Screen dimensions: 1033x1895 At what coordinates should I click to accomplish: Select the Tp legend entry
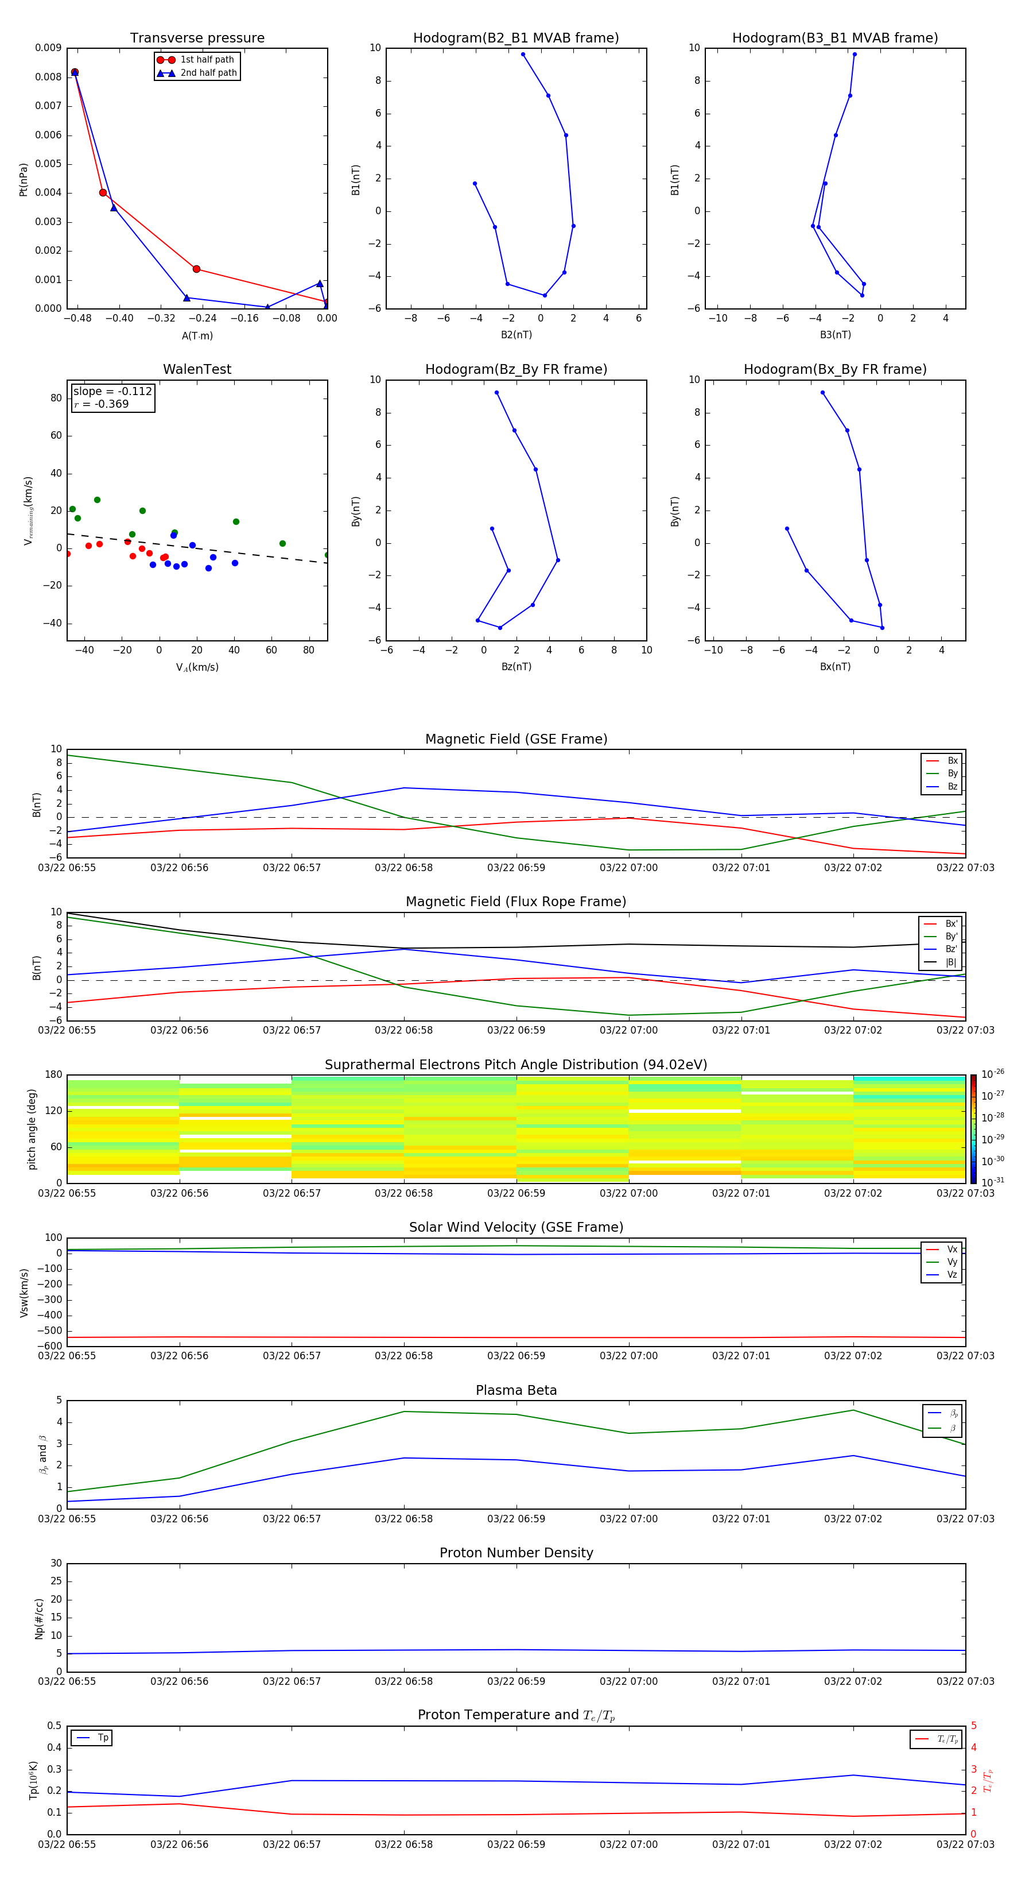[x=92, y=1738]
